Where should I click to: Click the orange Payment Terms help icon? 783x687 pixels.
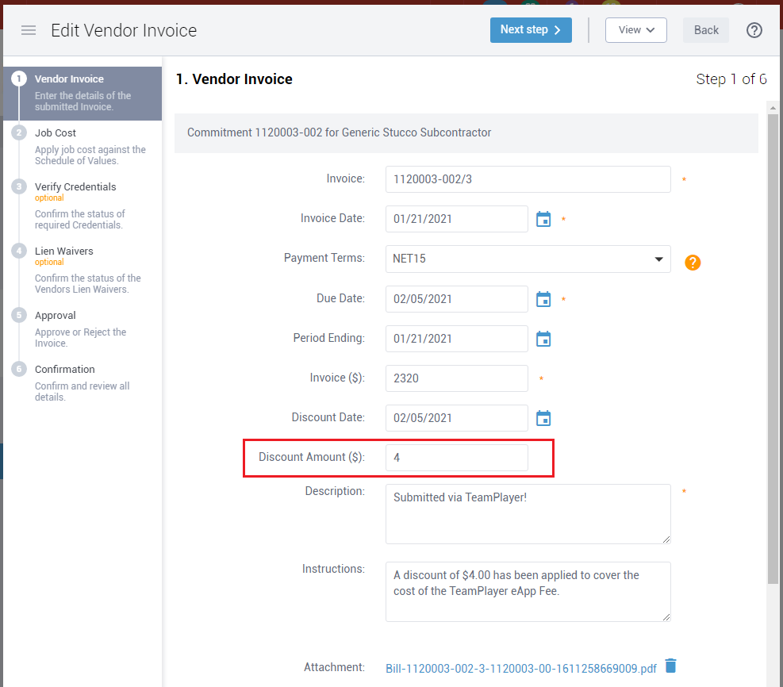coord(693,263)
